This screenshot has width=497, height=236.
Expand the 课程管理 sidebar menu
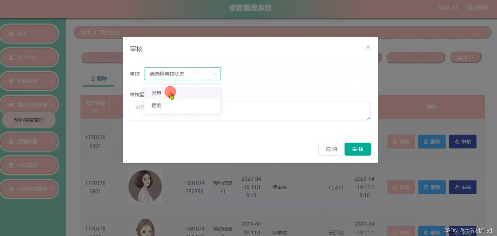29,141
